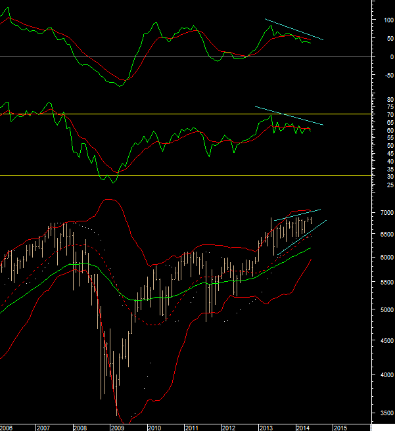Click the 25 label on RSI scale

click(390, 185)
